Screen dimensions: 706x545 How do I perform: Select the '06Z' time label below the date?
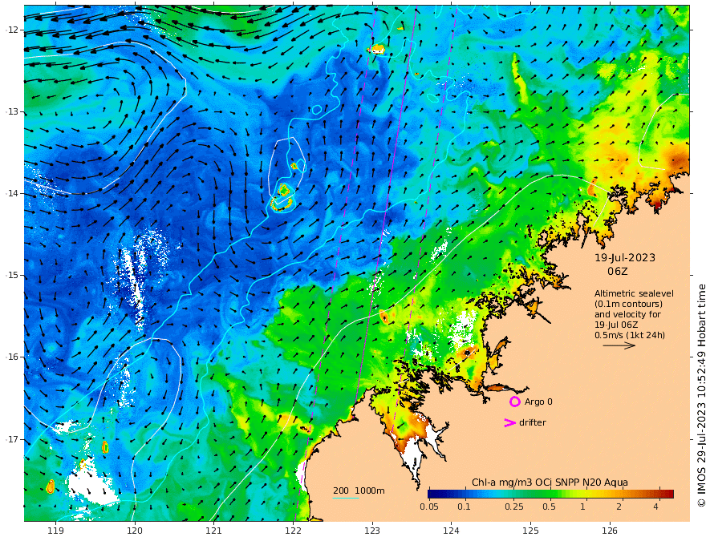tap(617, 272)
